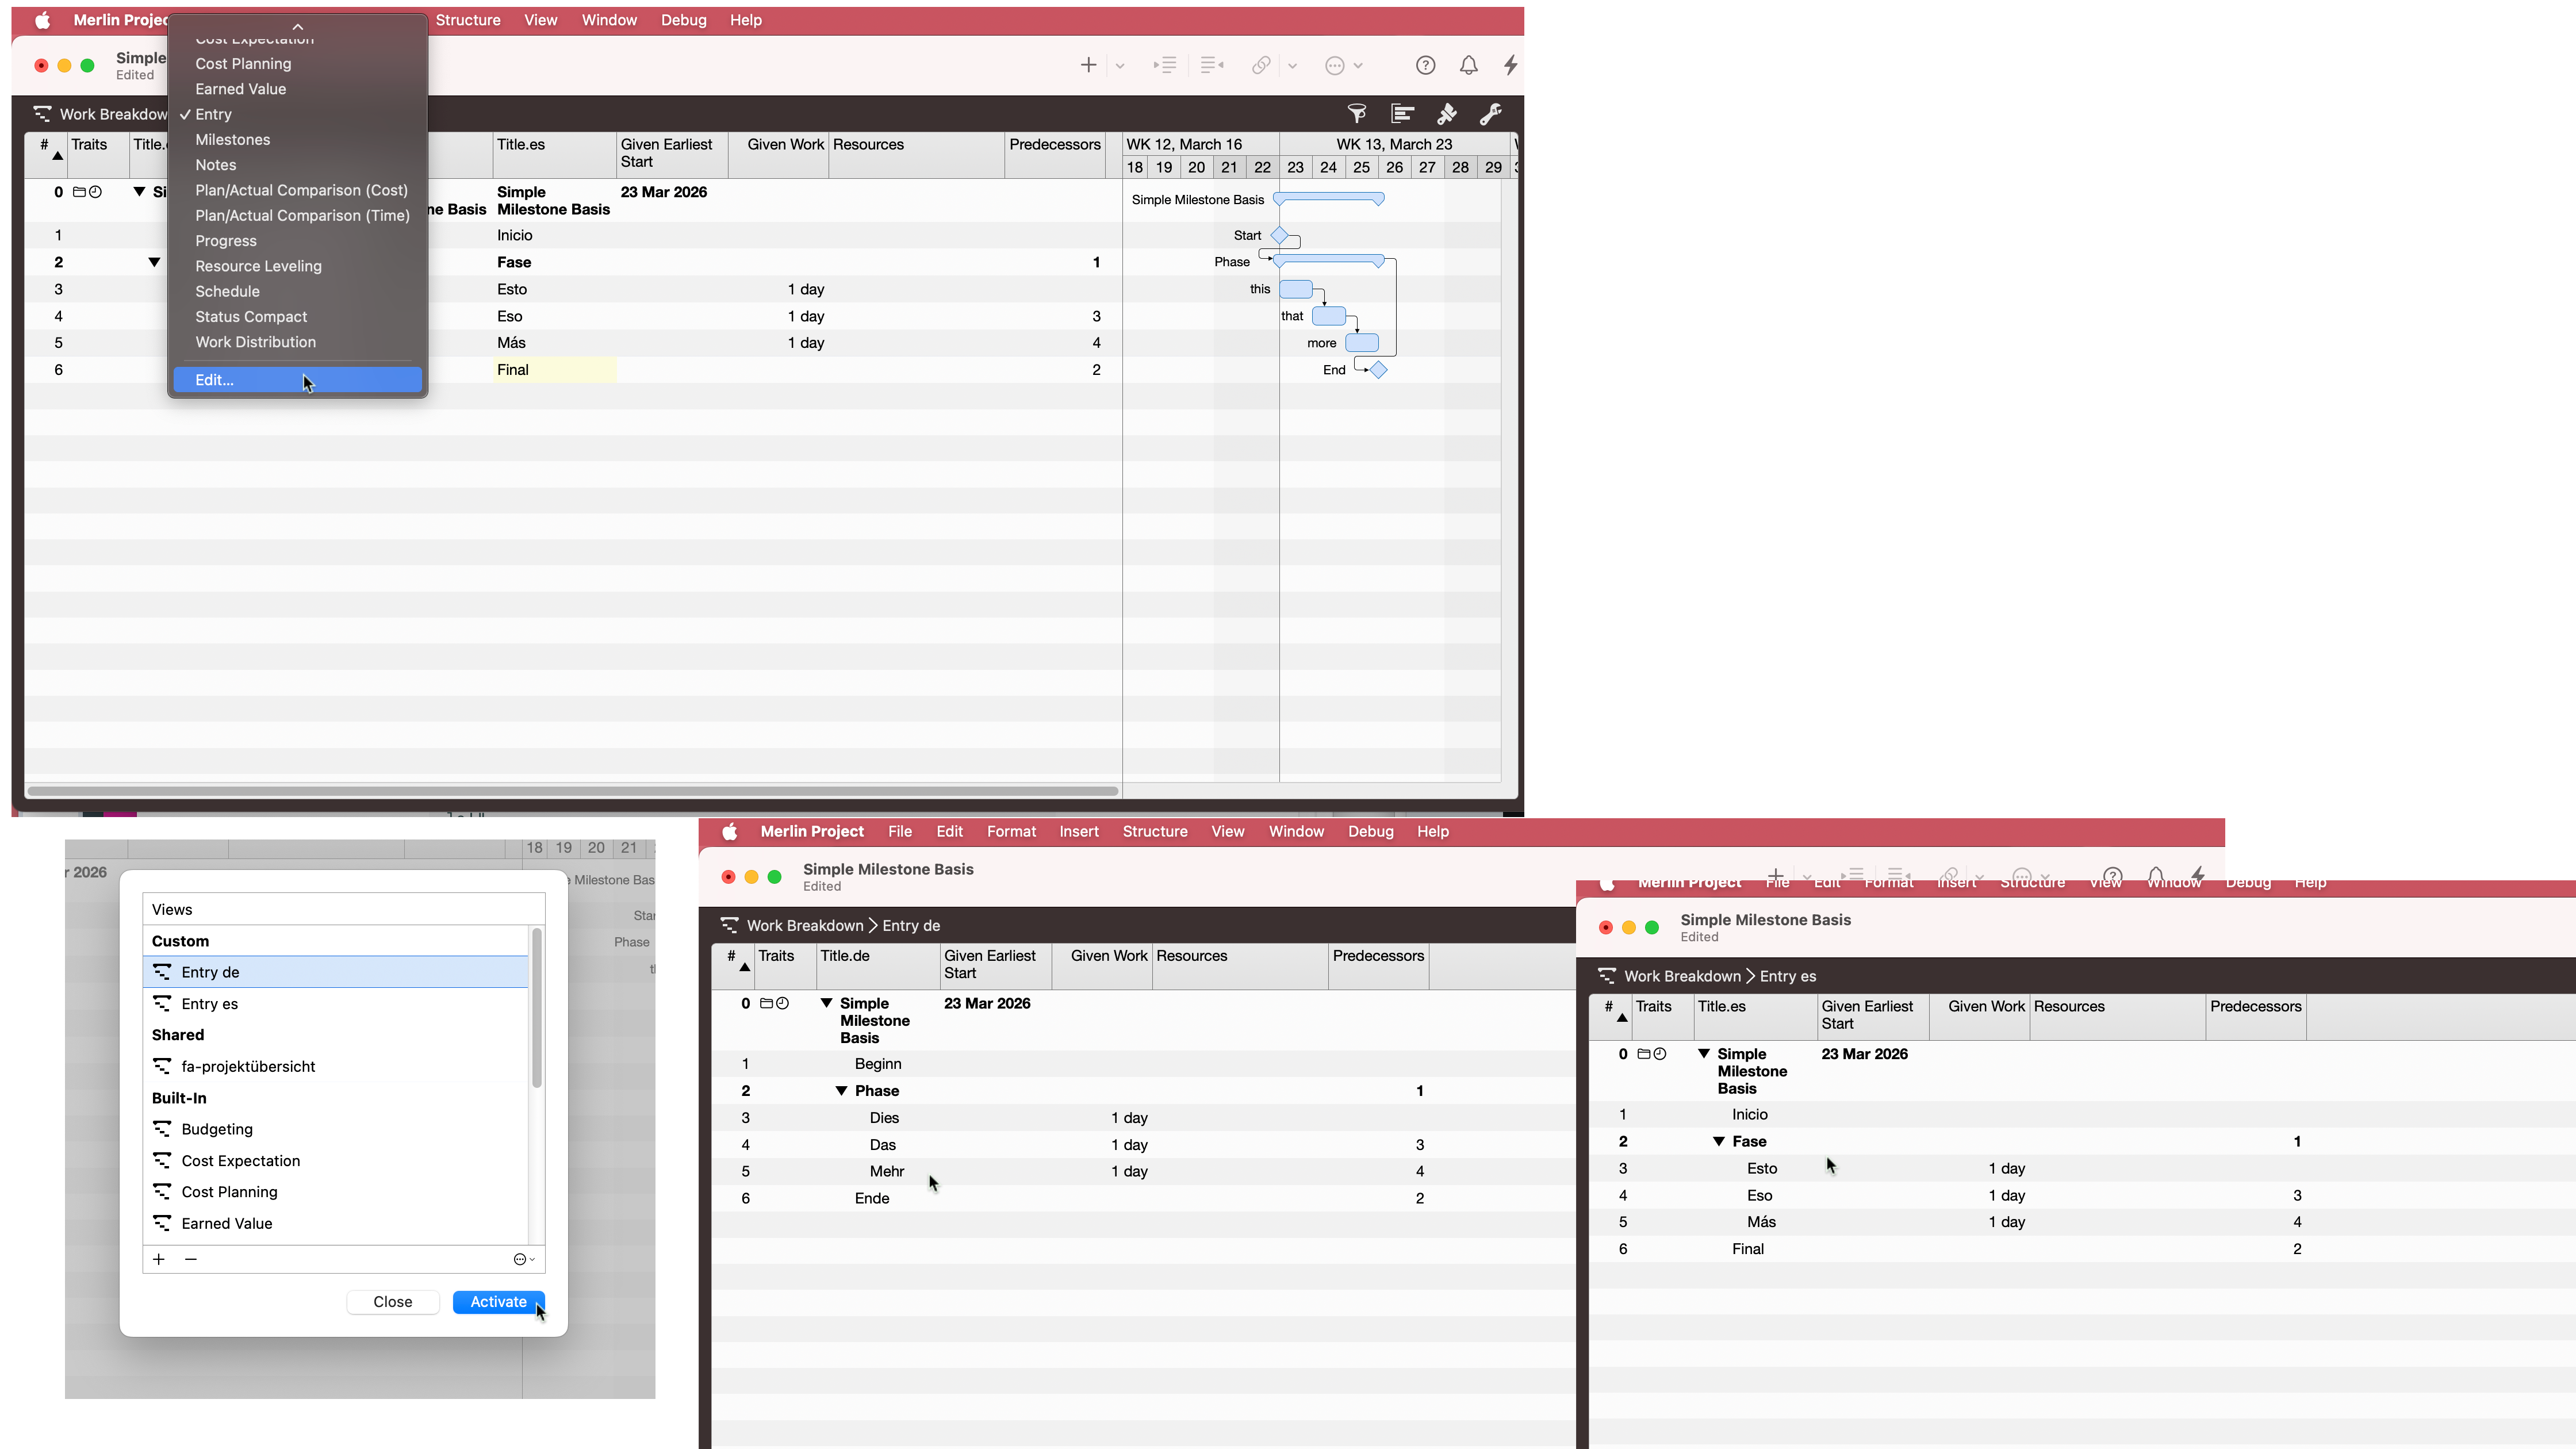Select Status Compact in the views menu
Viewport: 2576px width, 1449px height.
251,316
